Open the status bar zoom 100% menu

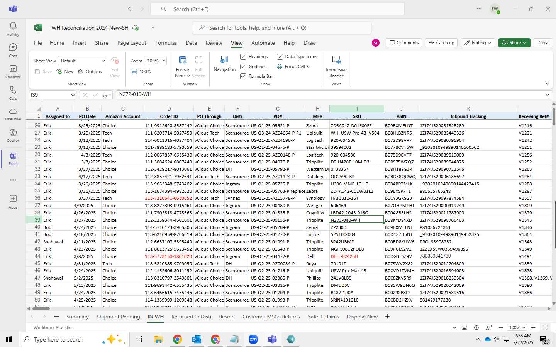point(517,327)
